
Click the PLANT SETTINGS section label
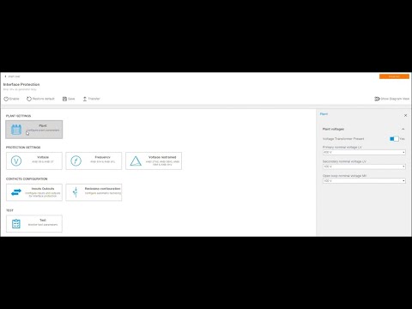click(18, 116)
